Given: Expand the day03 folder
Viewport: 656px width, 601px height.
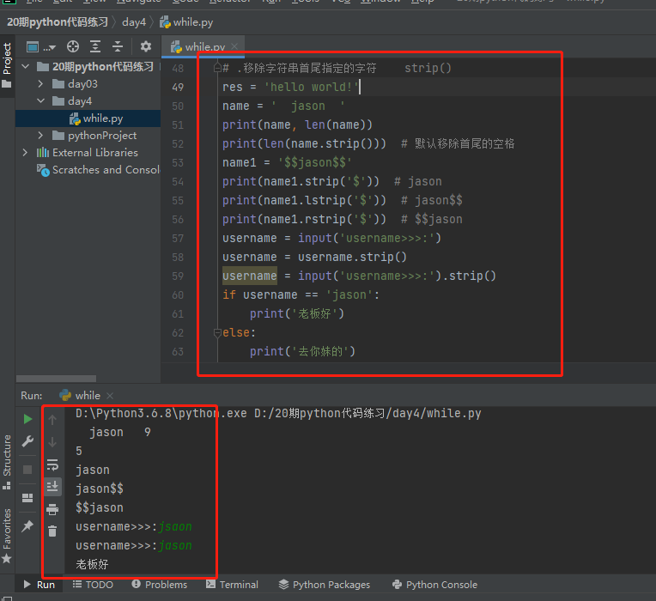Looking at the screenshot, I should (x=40, y=83).
